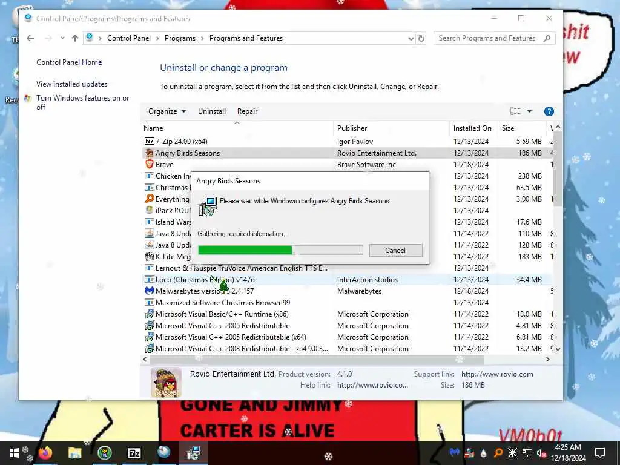Click the vertical scrollbar down arrow
620x465 pixels.
pyautogui.click(x=558, y=349)
